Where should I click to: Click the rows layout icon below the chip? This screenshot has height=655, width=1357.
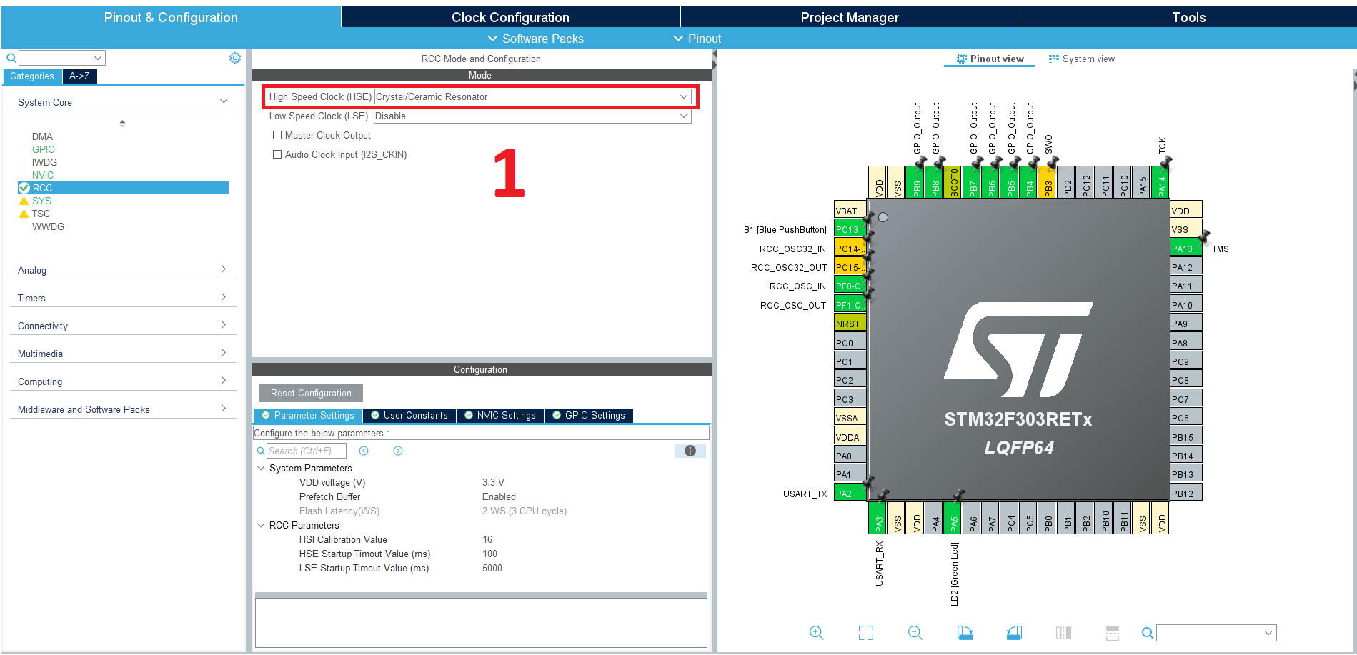click(1113, 633)
